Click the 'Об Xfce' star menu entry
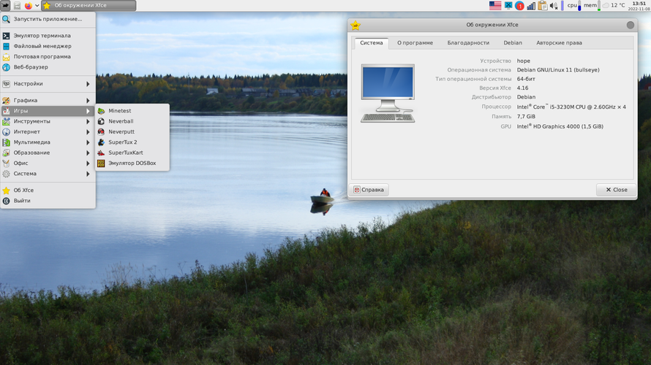This screenshot has width=651, height=365. (x=48, y=190)
